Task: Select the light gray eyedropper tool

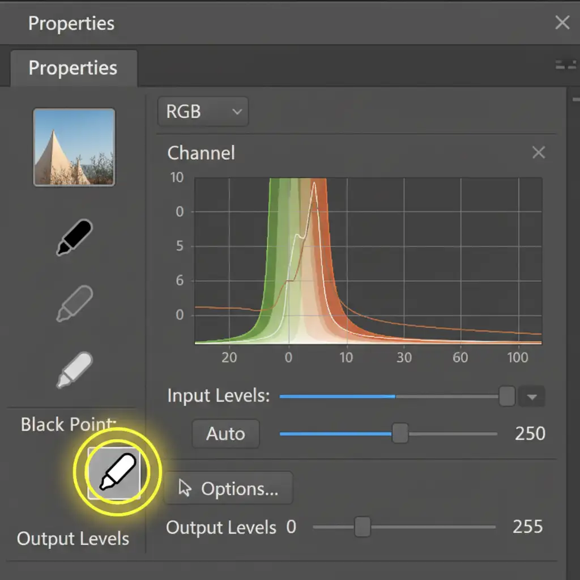Action: click(x=74, y=369)
